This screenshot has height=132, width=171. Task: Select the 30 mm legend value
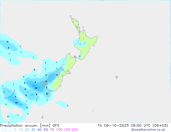[33, 130]
